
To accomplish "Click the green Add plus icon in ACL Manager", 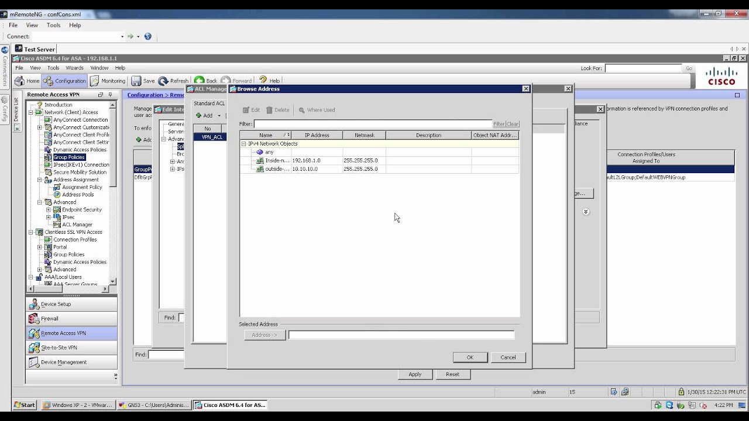I will click(x=198, y=116).
